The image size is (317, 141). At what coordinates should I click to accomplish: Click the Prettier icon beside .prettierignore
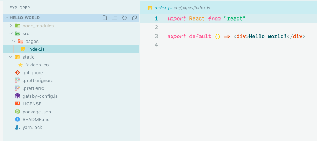(18, 81)
